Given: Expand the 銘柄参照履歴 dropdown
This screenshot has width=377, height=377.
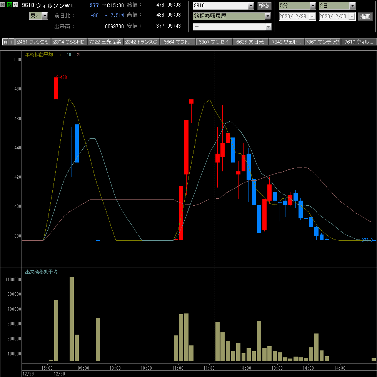Looking at the screenshot, I should [268, 16].
